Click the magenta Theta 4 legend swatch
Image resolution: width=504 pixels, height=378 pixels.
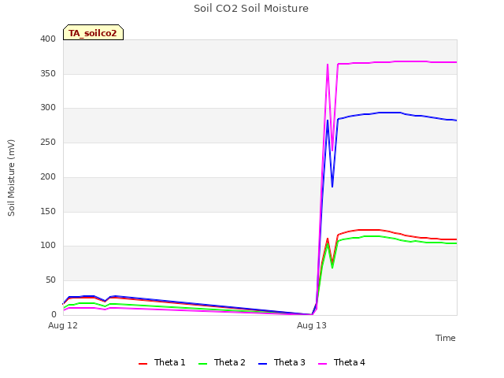click(322, 364)
